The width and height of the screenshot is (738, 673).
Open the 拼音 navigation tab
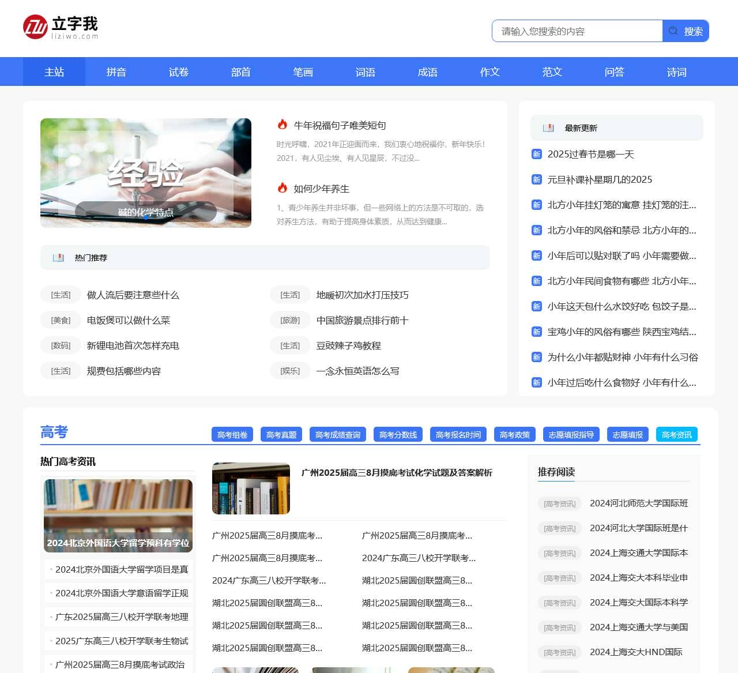[x=116, y=72]
